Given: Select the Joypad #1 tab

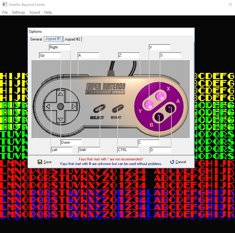Looking at the screenshot, I should (53, 39).
